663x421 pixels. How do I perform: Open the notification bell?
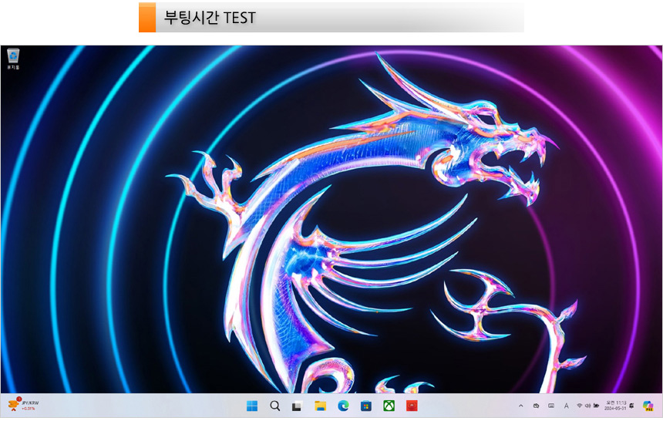pos(631,406)
